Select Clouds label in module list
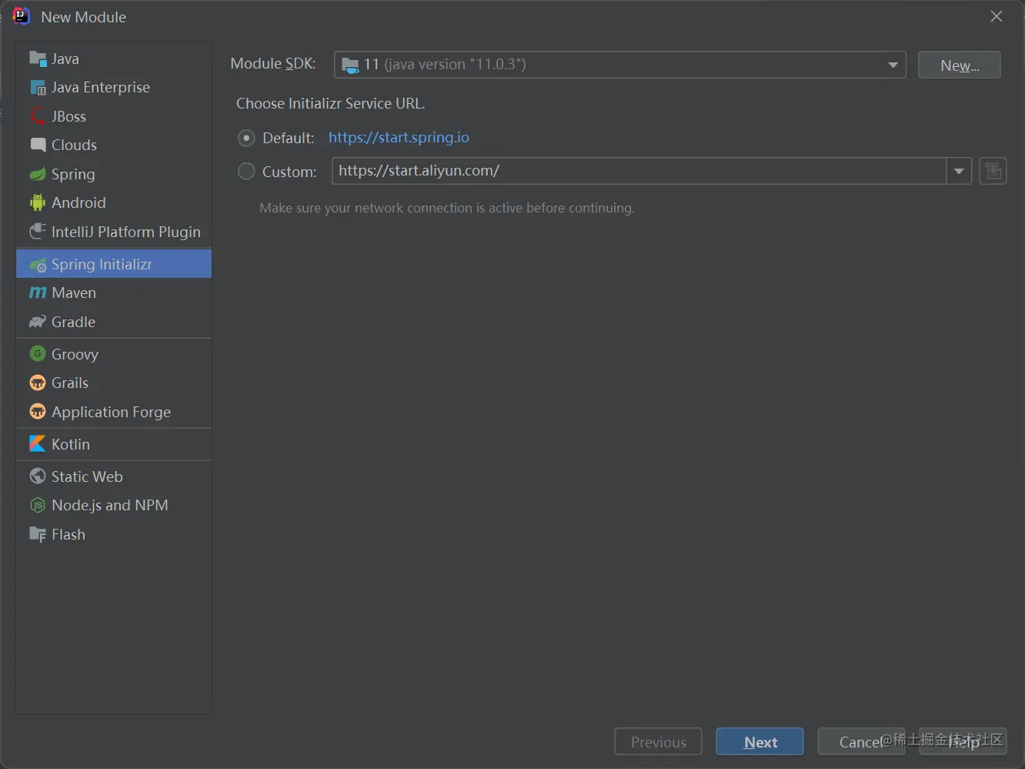1025x769 pixels. tap(74, 145)
